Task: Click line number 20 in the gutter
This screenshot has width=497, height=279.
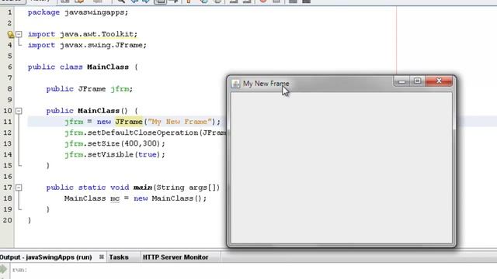Action: [x=7, y=220]
